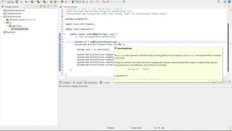232x131 pixels.
Task: Click the External Tools run icon
Action: click(44, 2)
